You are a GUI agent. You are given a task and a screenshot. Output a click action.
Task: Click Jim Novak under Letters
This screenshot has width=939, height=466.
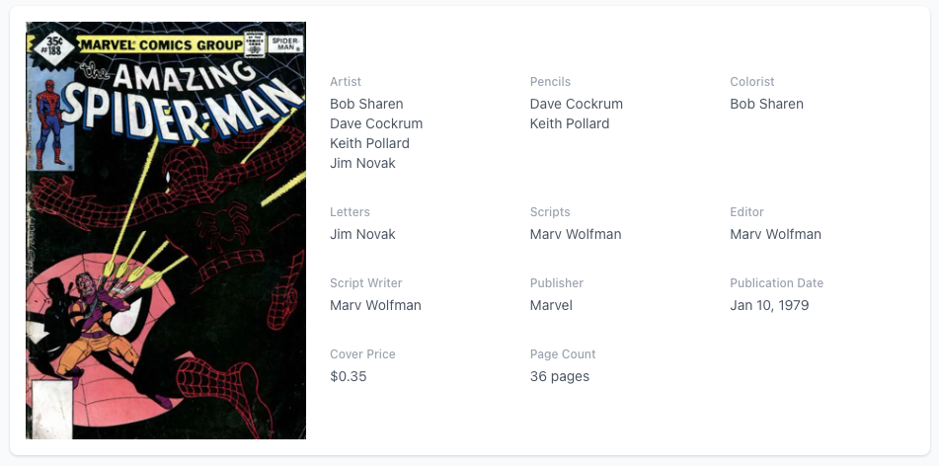point(362,234)
